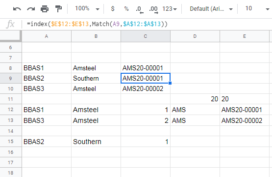Click into the formula bar text
The height and width of the screenshot is (177, 272).
pos(97,24)
